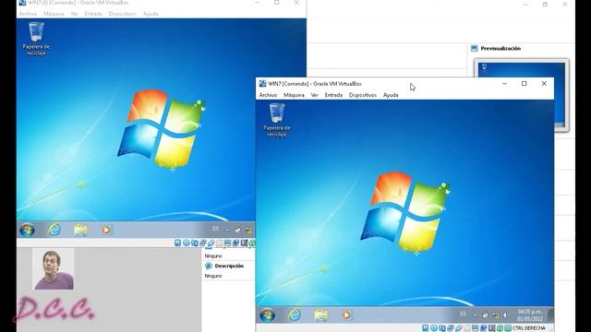
Task: Click the Show desktop strip in front WIN7 guest
Action: tap(551, 315)
